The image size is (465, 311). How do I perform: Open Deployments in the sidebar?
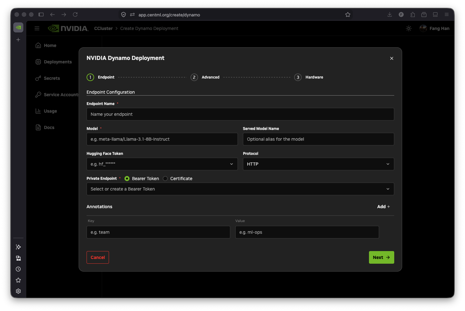coord(54,62)
